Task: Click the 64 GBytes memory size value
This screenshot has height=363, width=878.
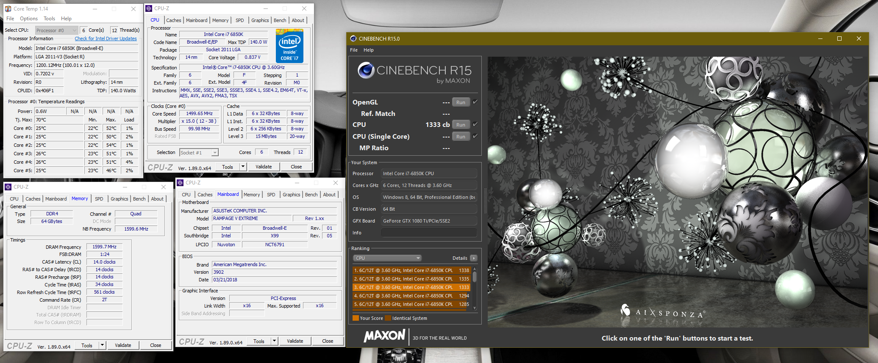Action: point(52,221)
